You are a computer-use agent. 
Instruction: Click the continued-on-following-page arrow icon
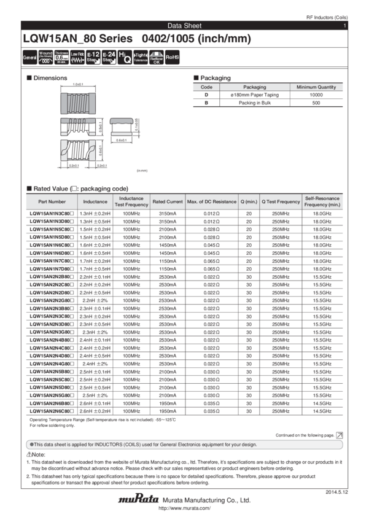340,435
